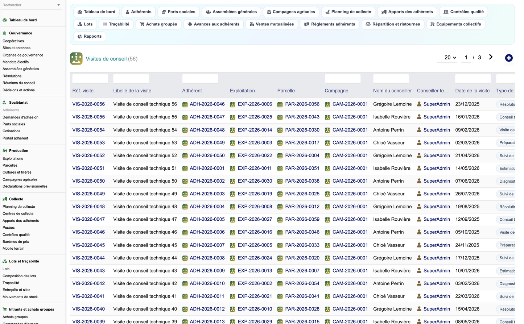The image size is (524, 324).
Task: Open visit VIS-2026-0053
Action: [88, 142]
